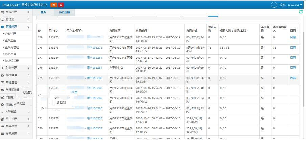
Task: Select the 历史直播 tab
Action: pos(65,12)
